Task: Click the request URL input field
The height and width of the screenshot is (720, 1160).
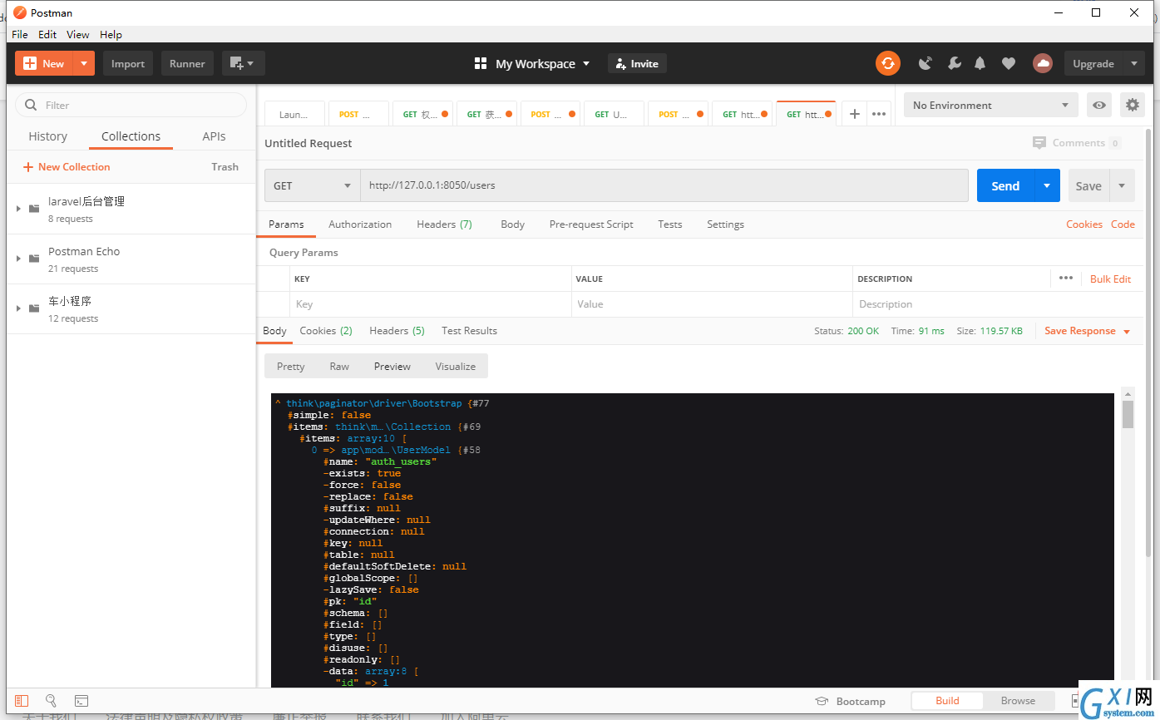Action: click(664, 185)
